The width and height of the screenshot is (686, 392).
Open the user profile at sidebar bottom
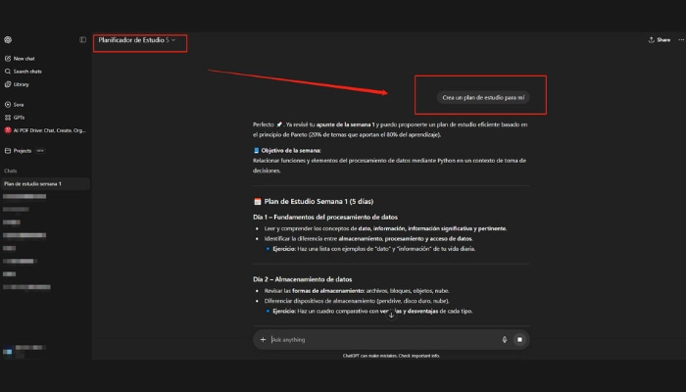click(24, 351)
